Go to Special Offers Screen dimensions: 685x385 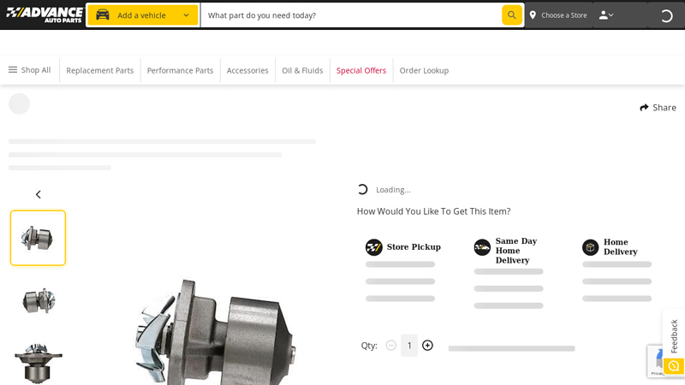[360, 70]
